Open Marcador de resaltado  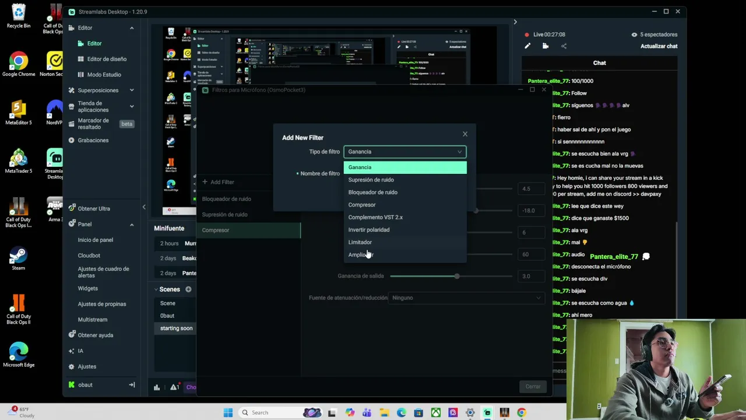93,124
